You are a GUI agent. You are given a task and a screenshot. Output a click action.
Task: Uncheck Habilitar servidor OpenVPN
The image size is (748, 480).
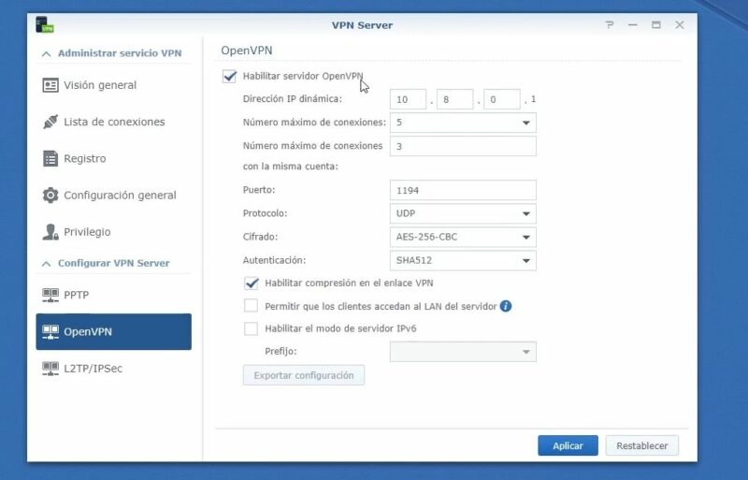click(229, 77)
